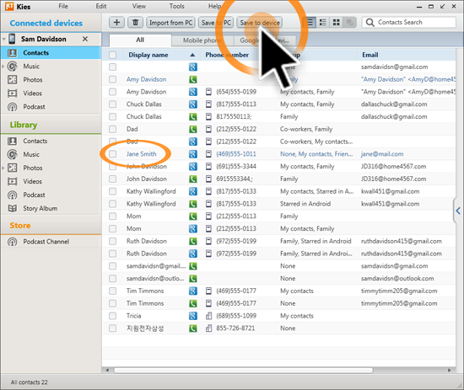Click the disabled fourth view mode icon
This screenshot has width=464, height=390.
tap(349, 23)
